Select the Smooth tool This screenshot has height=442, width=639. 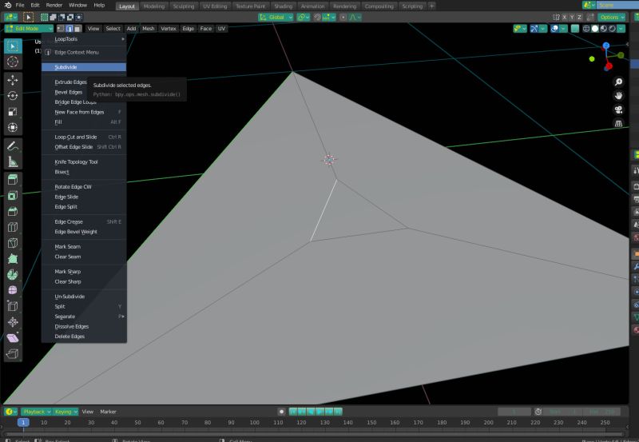pos(13,290)
